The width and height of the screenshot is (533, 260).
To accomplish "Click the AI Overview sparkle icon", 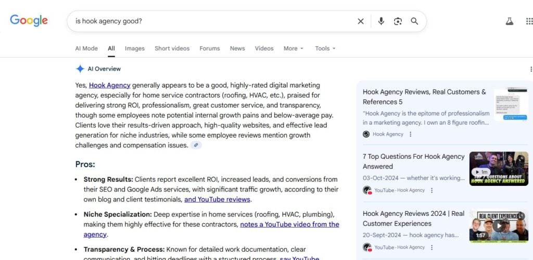I will point(80,69).
